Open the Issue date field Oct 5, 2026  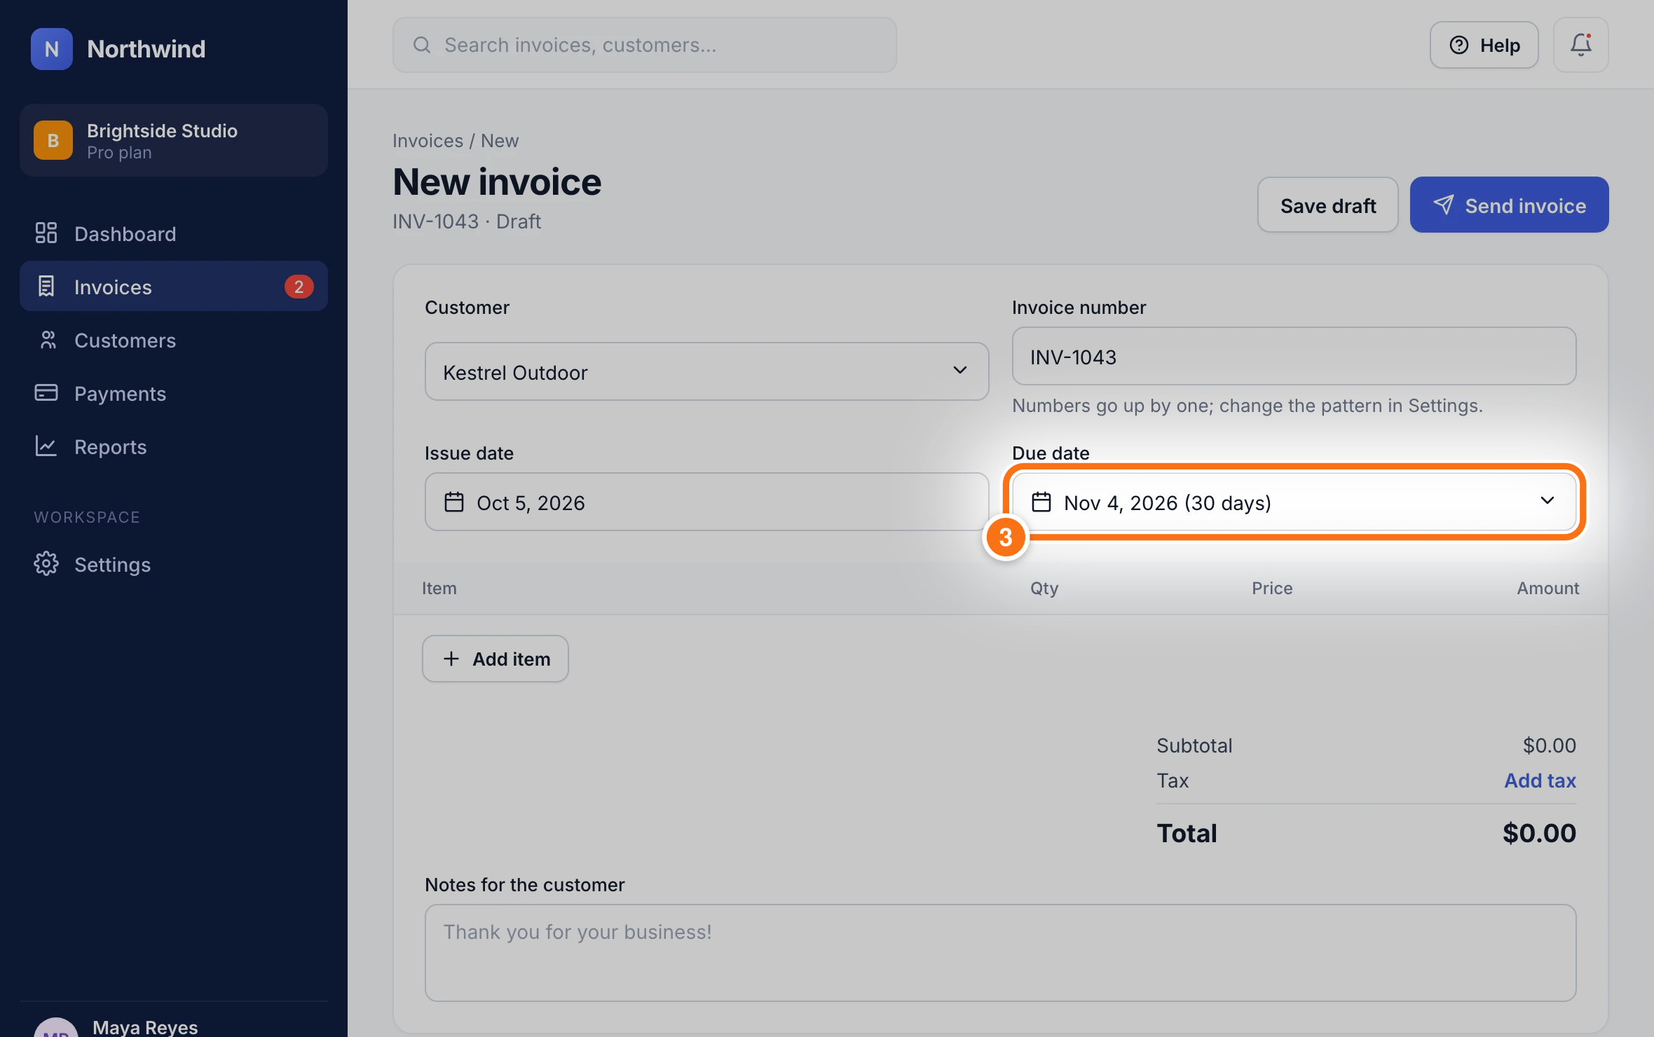pos(707,502)
